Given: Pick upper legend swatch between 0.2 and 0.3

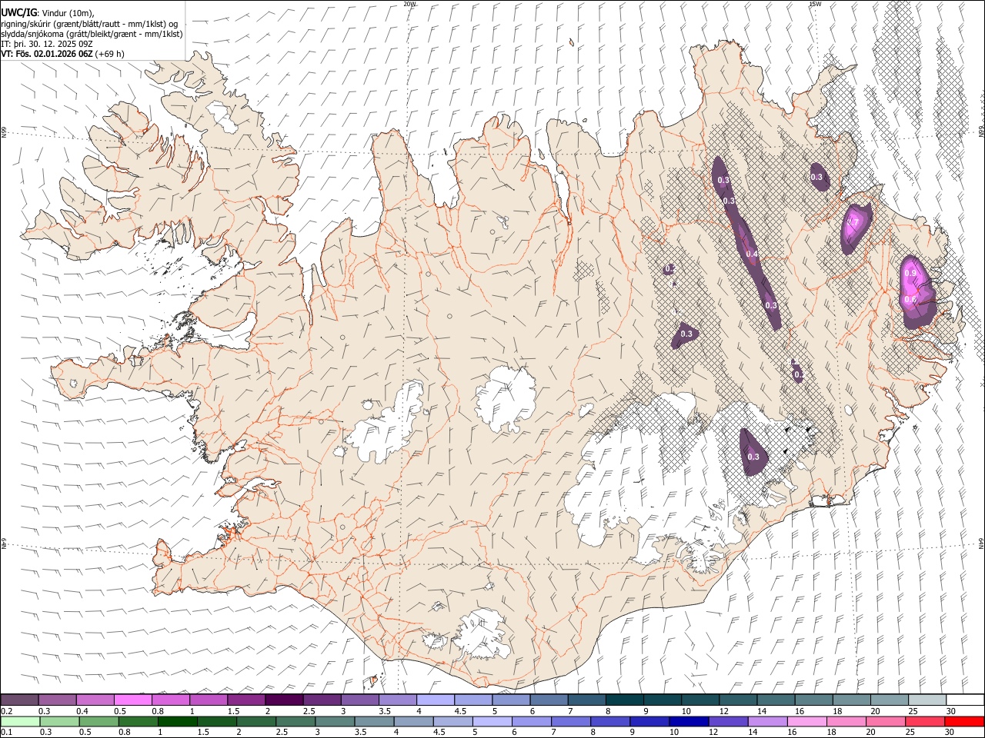Looking at the screenshot, I should tap(20, 700).
